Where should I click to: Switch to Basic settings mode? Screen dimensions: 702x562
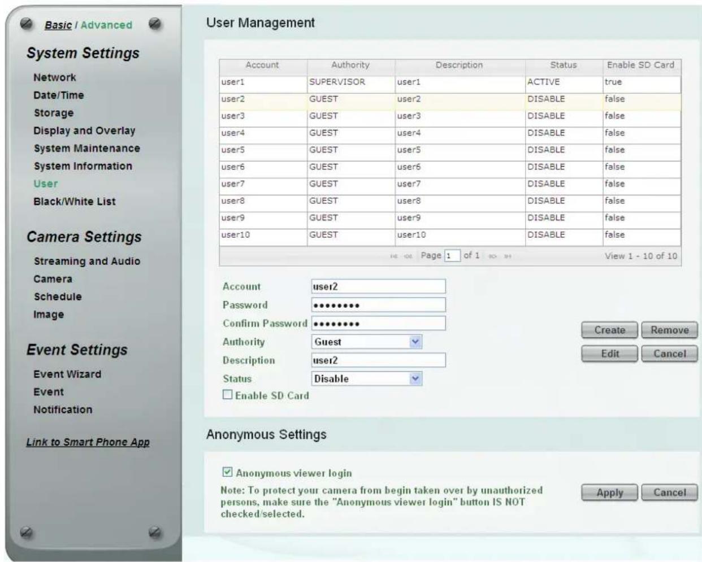58,25
